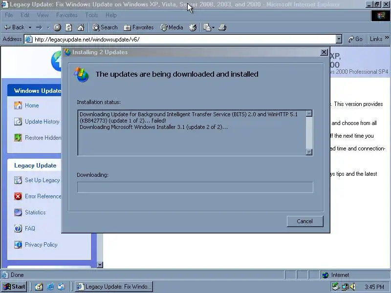Open the Media pane from toolbar

172,27
